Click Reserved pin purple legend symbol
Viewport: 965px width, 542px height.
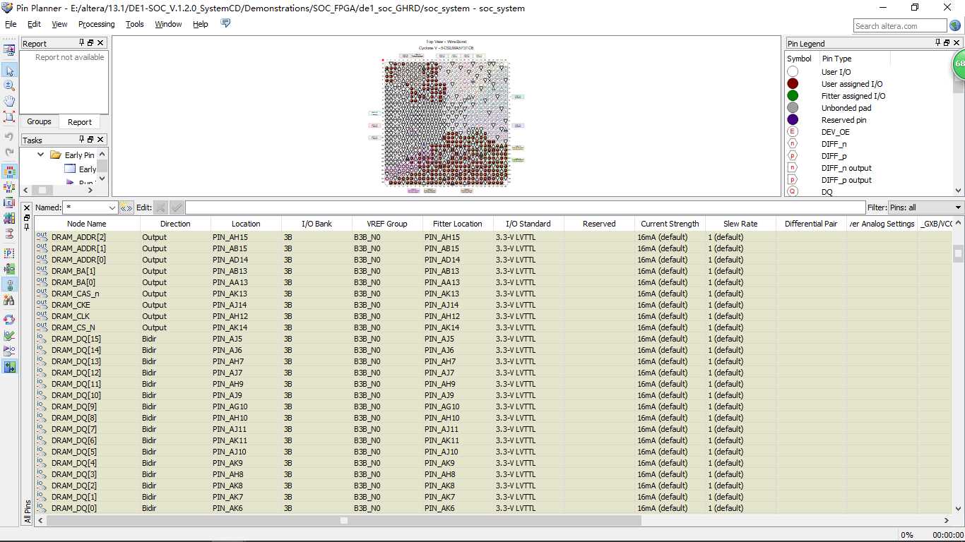[x=793, y=120]
